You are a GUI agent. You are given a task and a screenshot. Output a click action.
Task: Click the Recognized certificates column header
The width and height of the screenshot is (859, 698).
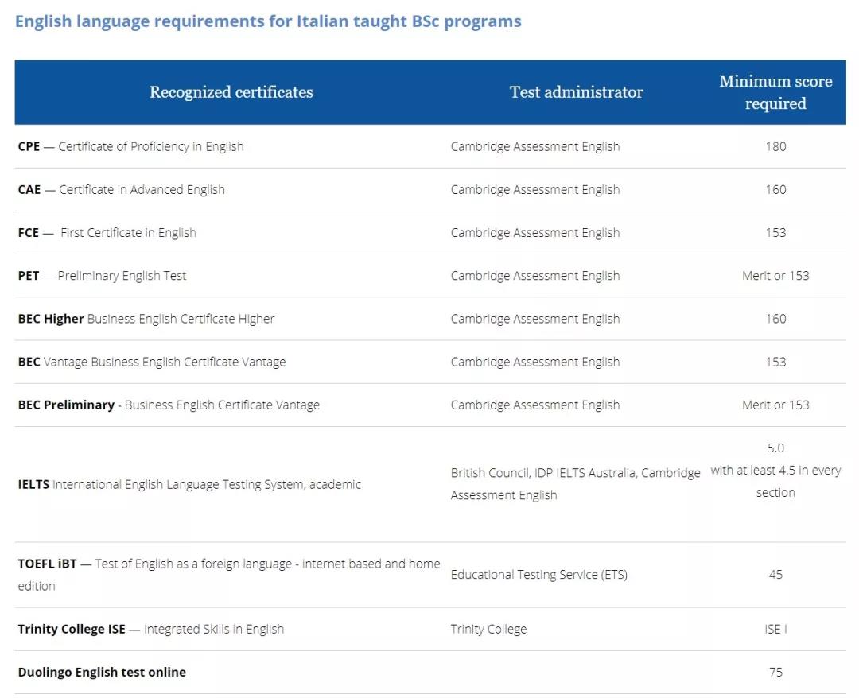(231, 92)
